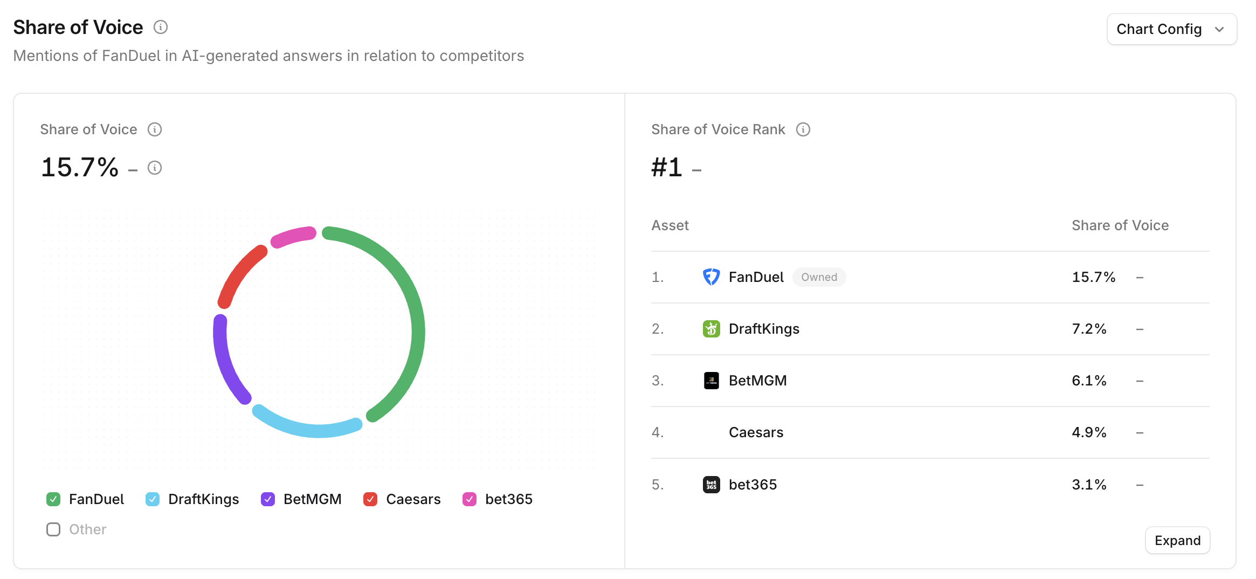Toggle the DraftKings legend checkbox

153,499
